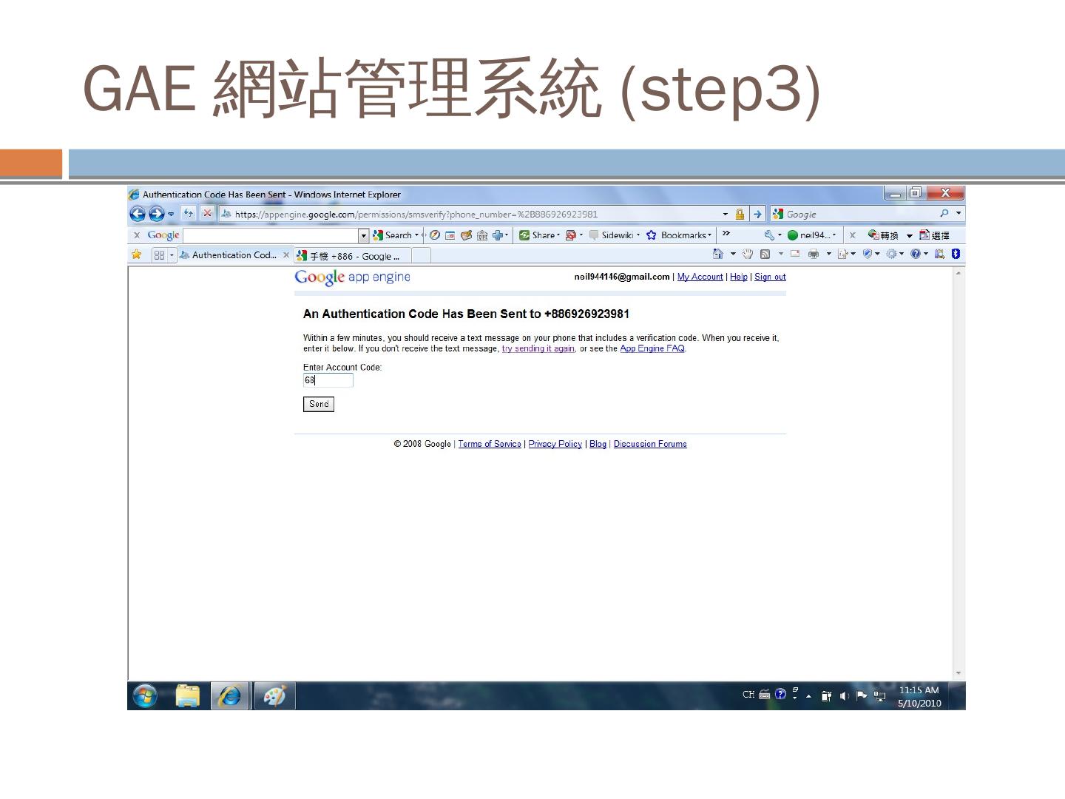Open Windows Explorer from the taskbar
The height and width of the screenshot is (799, 1065).
click(188, 696)
